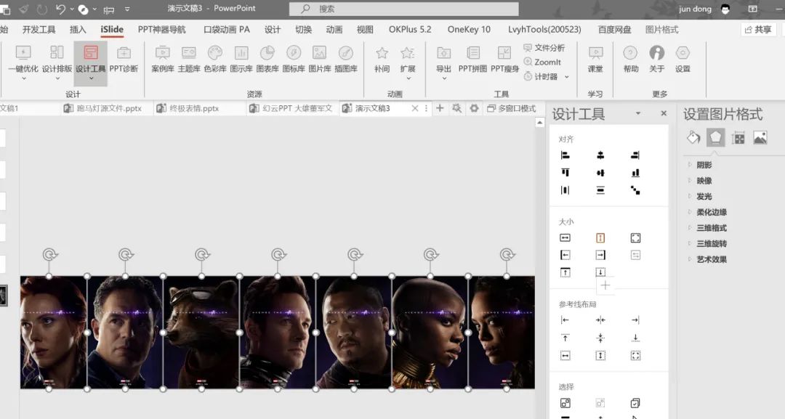The height and width of the screenshot is (419, 785).
Task: Open the 色彩库 color library
Action: click(214, 60)
